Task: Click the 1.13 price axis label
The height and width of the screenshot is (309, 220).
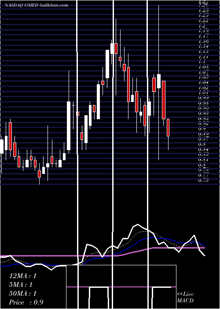Action: 203,52
